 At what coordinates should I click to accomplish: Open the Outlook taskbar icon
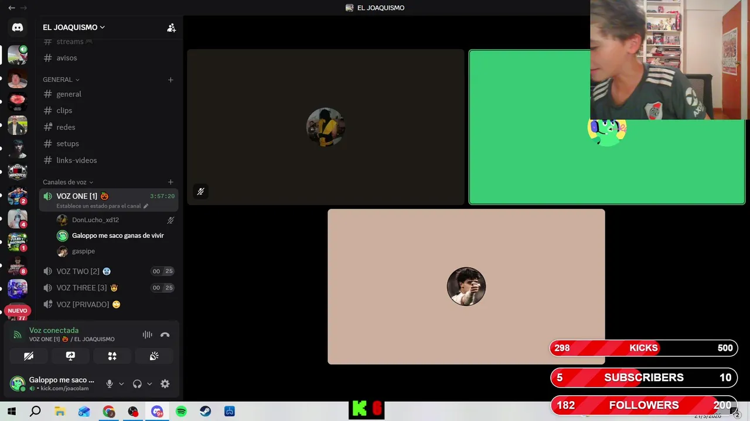(84, 412)
